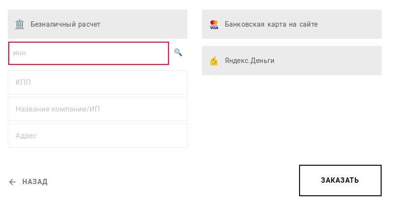This screenshot has height=220, width=402.
Task: Pick Яндекс.Деньги as payment method
Action: click(x=291, y=61)
